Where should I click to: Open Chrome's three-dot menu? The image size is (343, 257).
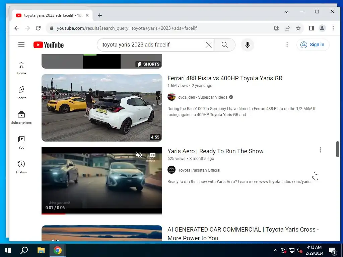pos(333,28)
